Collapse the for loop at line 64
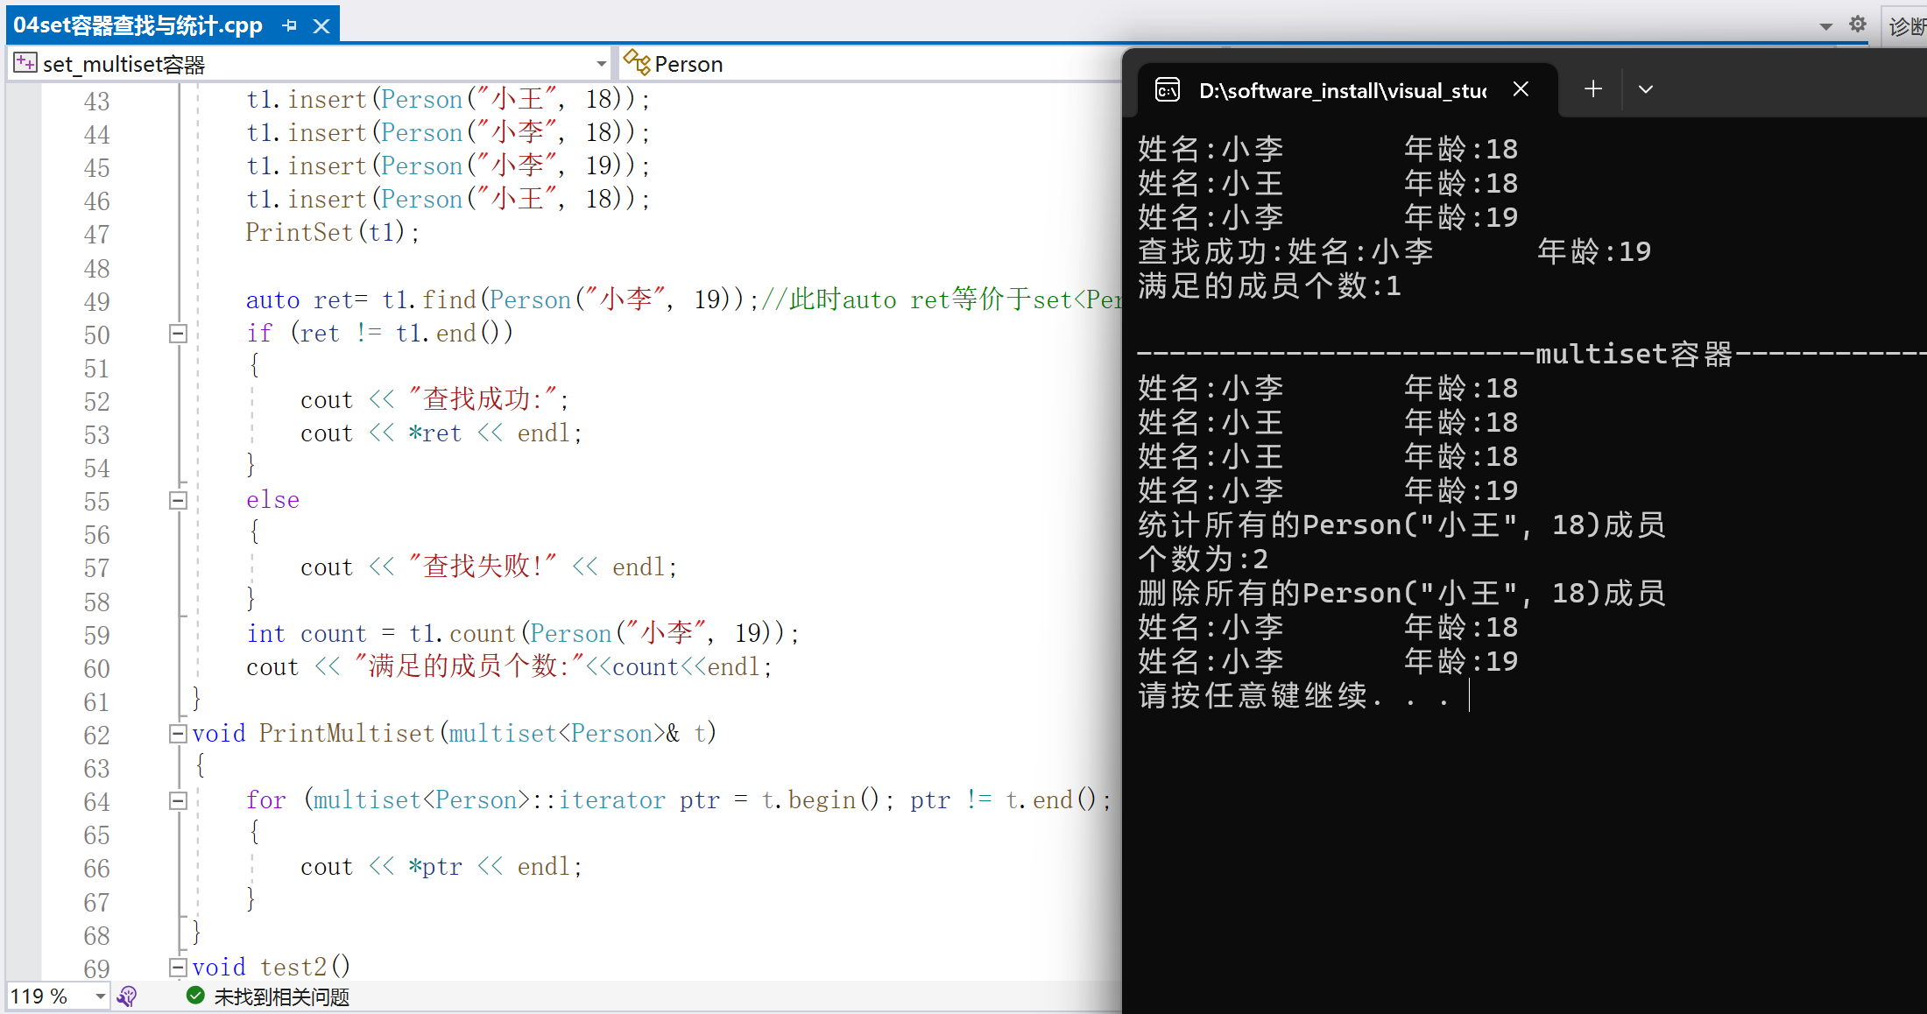This screenshot has width=1927, height=1014. click(x=178, y=800)
